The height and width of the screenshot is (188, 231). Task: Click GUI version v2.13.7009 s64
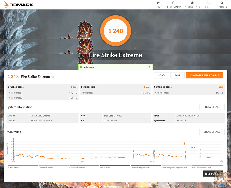pos(111,121)
